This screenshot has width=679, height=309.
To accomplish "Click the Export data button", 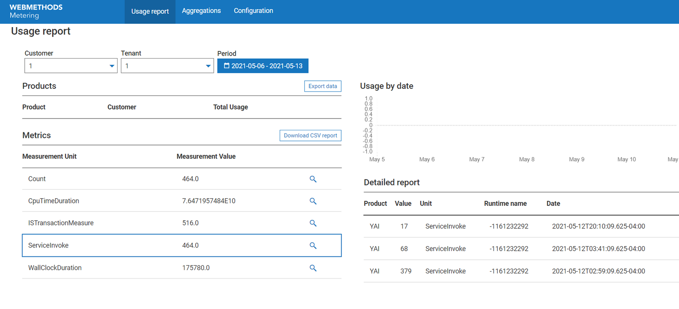I will pos(323,86).
